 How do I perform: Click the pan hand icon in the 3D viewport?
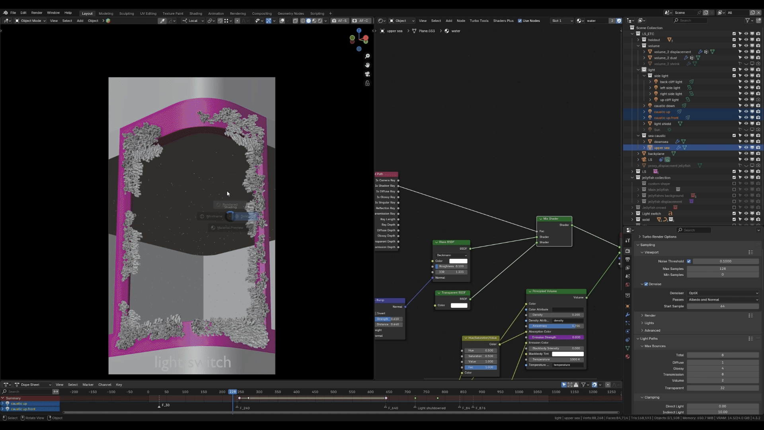(x=367, y=65)
